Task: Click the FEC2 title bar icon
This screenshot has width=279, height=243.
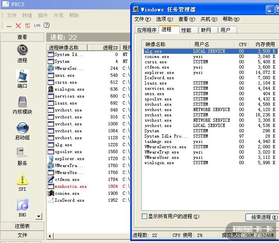Action: (5, 4)
